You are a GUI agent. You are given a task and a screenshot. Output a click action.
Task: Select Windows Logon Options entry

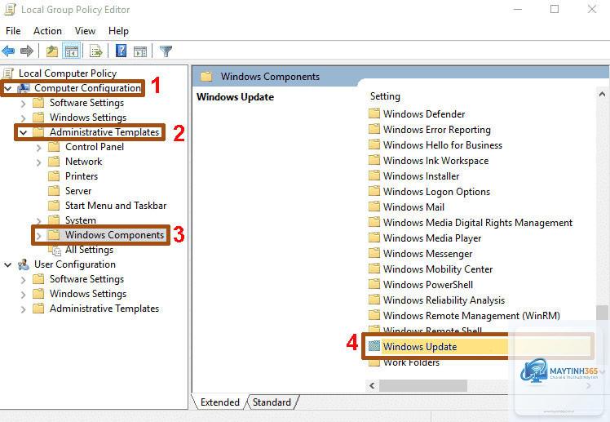436,192
